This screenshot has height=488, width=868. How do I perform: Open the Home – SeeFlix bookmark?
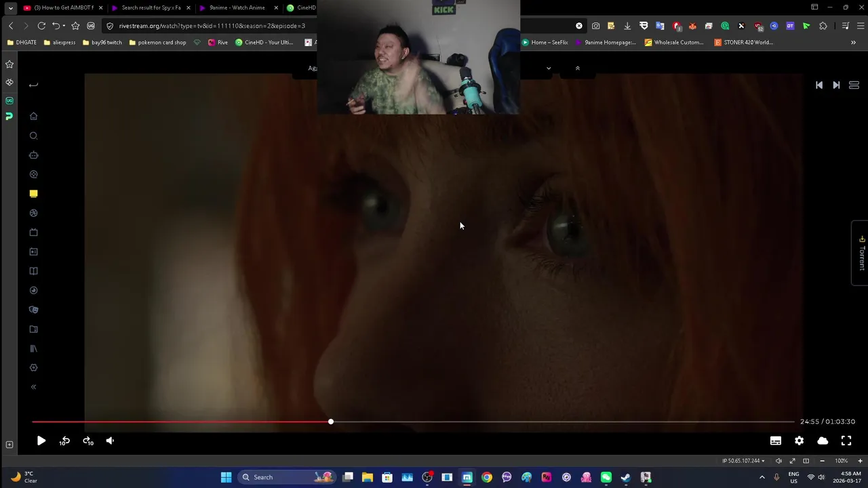[545, 42]
